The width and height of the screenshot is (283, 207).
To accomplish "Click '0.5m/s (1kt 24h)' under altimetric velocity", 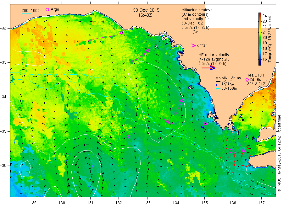I will 196,28.
